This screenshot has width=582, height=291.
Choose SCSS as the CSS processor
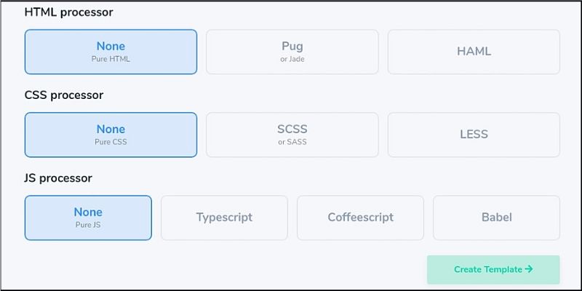click(x=292, y=134)
